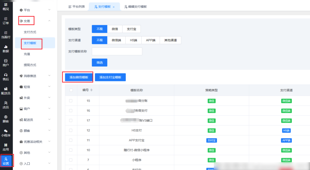Image resolution: width=310 pixels, height=170 pixels.
Task: Tick the checkbox for row number 15
Action: point(71,101)
